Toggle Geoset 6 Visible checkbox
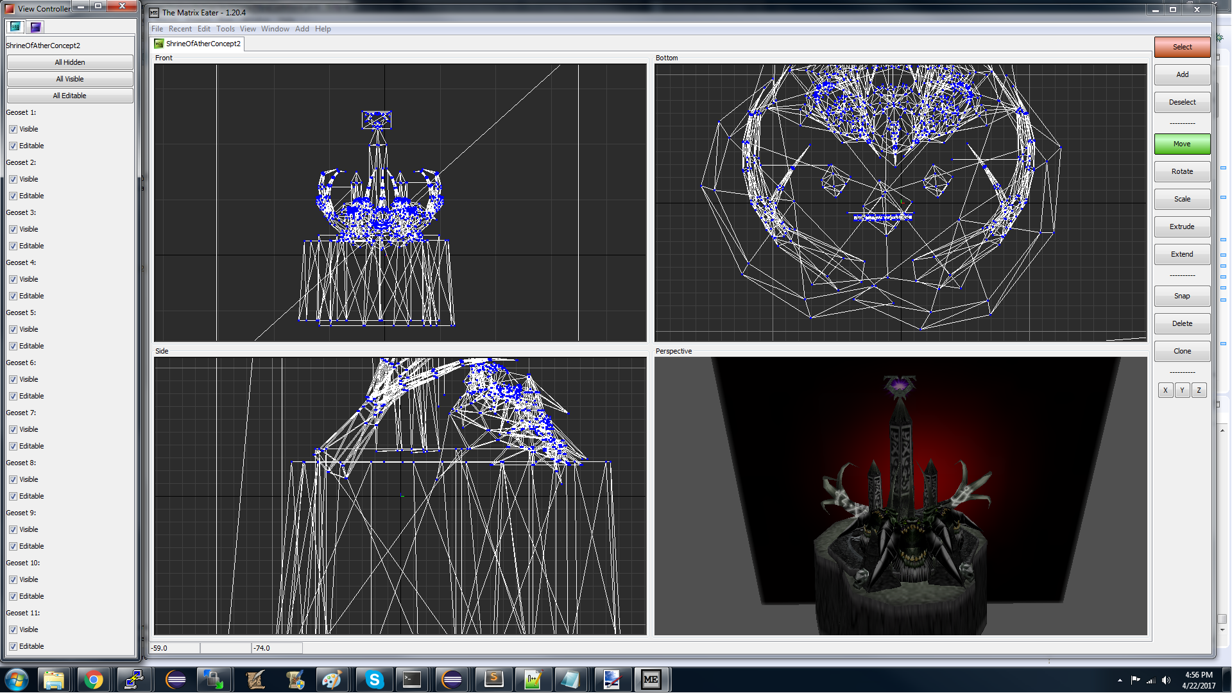 [13, 379]
